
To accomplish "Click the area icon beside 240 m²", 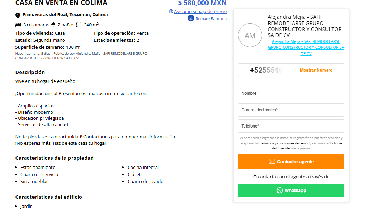I will click(x=79, y=25).
